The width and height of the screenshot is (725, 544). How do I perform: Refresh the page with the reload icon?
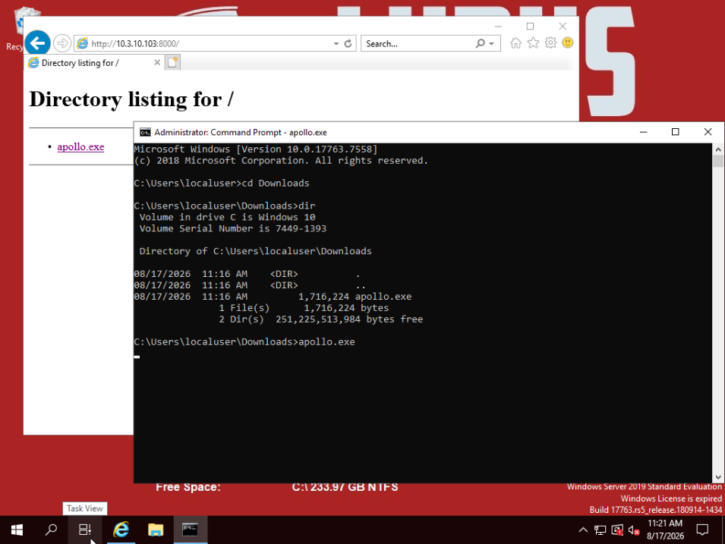pos(348,43)
